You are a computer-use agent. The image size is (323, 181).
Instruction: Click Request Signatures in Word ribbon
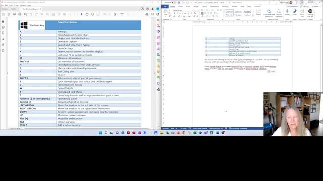pyautogui.click(x=279, y=13)
